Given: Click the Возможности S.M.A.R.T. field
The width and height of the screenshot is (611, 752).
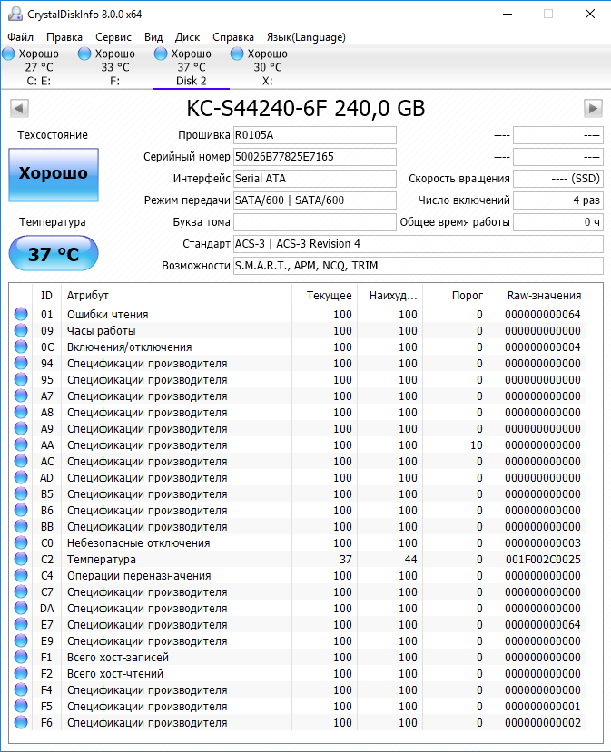Looking at the screenshot, I should click(418, 266).
